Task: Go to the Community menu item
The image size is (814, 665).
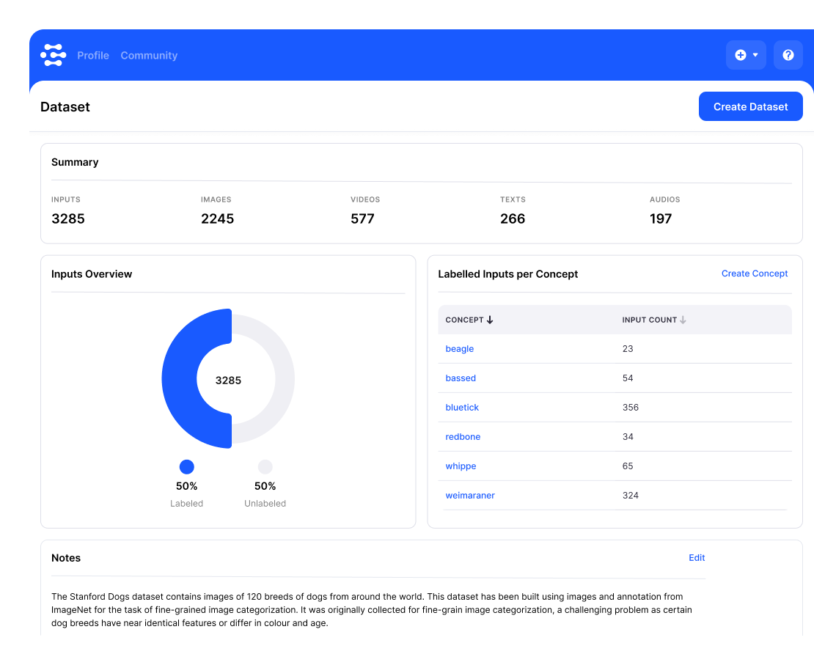Action: coord(149,56)
